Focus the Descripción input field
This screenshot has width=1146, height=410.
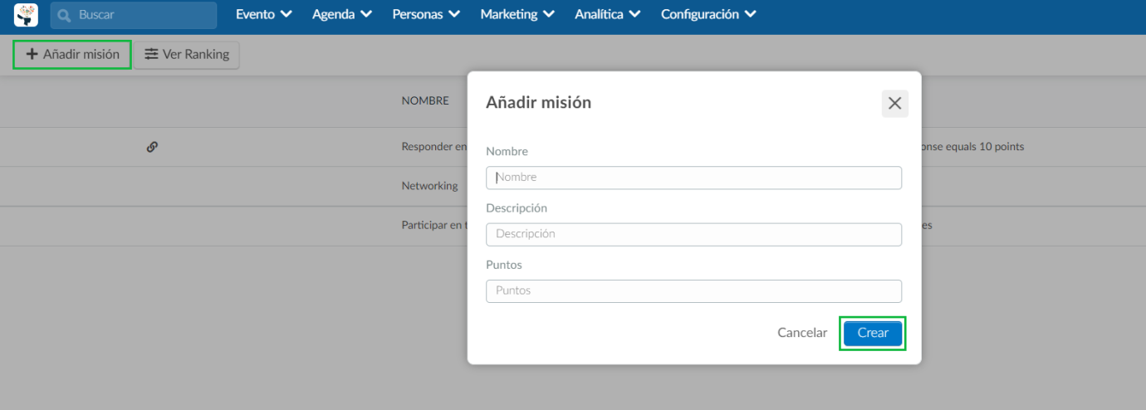[x=693, y=234]
